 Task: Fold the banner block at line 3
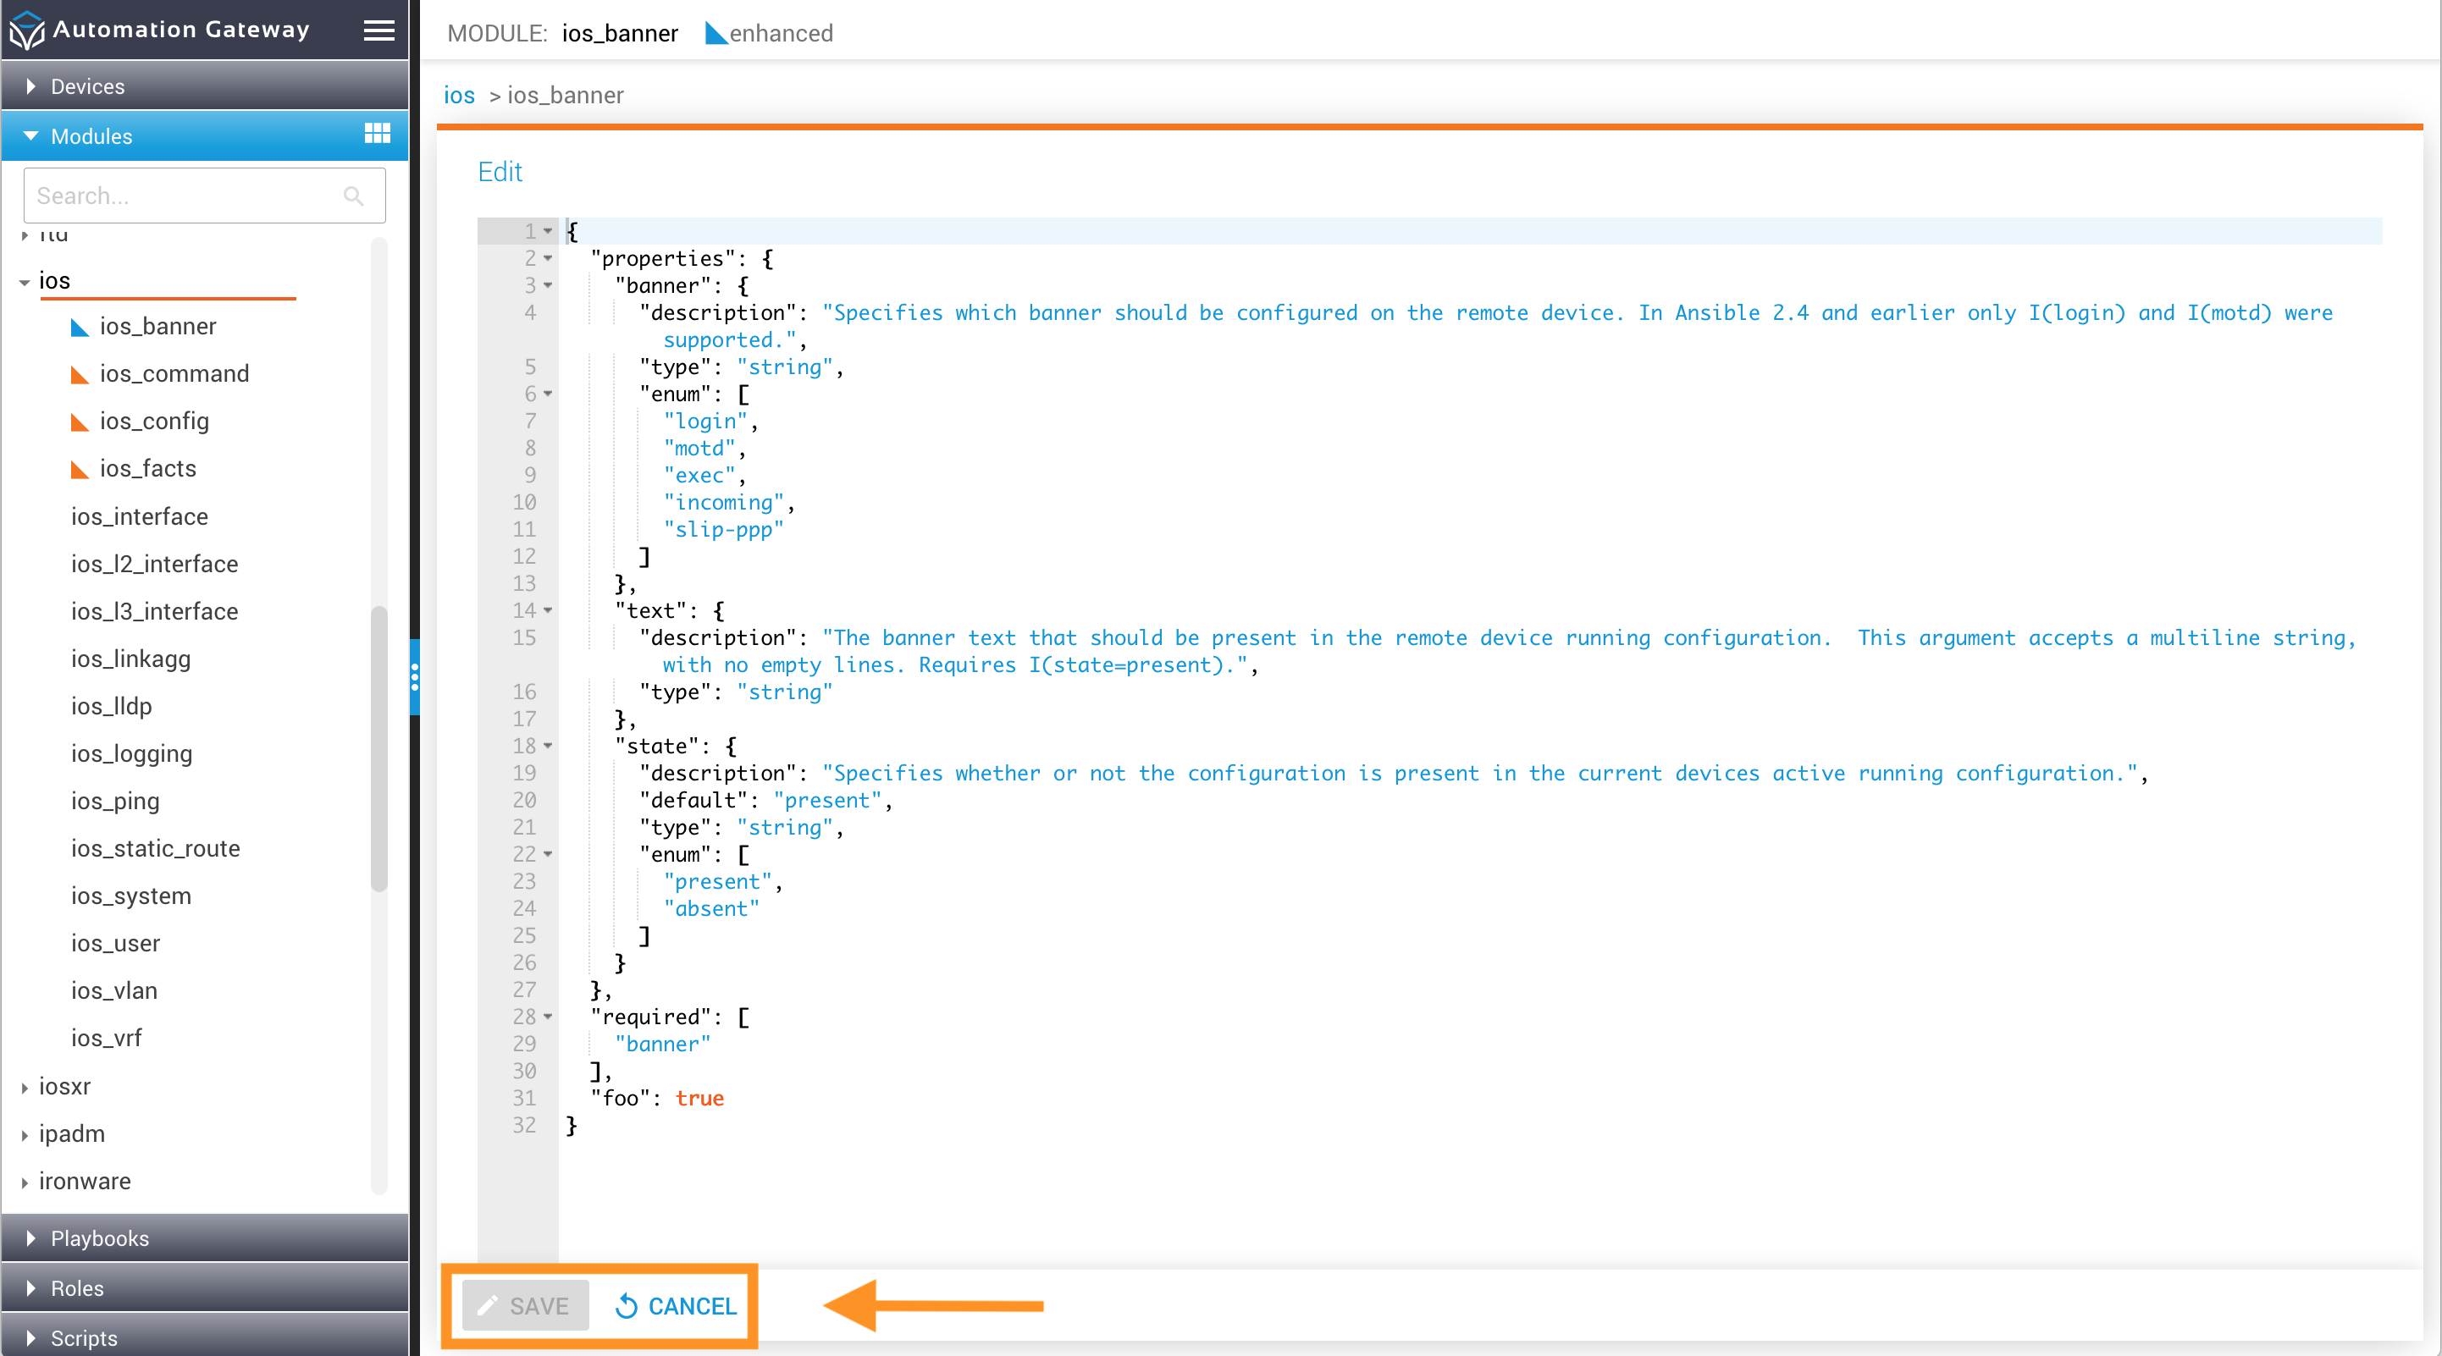click(548, 285)
